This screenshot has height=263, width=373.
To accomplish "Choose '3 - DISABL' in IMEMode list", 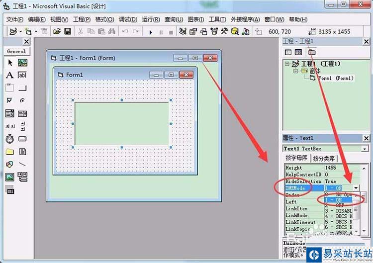I will (339, 211).
